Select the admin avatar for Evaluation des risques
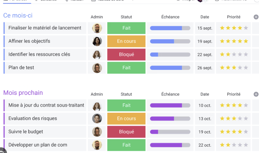The width and height of the screenshot is (259, 153). click(x=97, y=118)
